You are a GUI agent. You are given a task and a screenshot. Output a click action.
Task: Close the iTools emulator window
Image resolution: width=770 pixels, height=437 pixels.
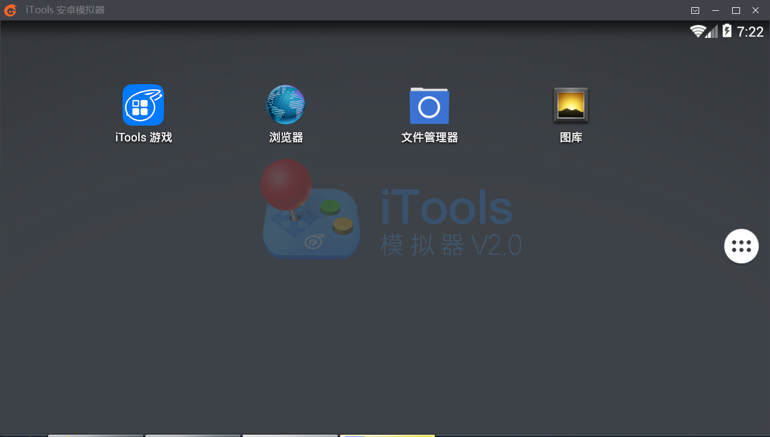click(x=755, y=10)
